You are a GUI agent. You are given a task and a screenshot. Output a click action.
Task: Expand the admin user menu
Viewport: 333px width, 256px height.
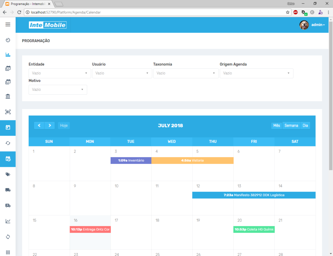(318, 25)
